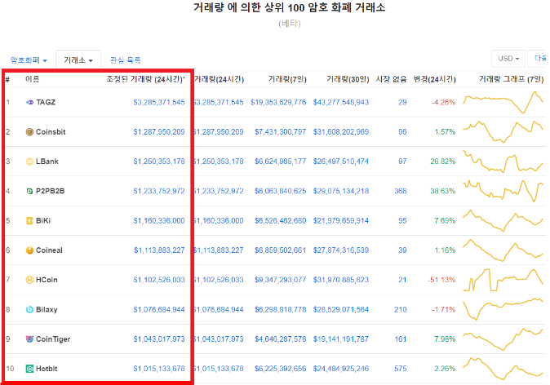Click the Coineal exchange logo icon
Screen dimensions: 550x385
30,250
